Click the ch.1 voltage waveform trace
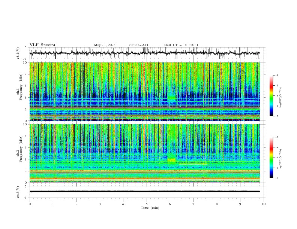This screenshot has width=297, height=229. click(x=144, y=53)
